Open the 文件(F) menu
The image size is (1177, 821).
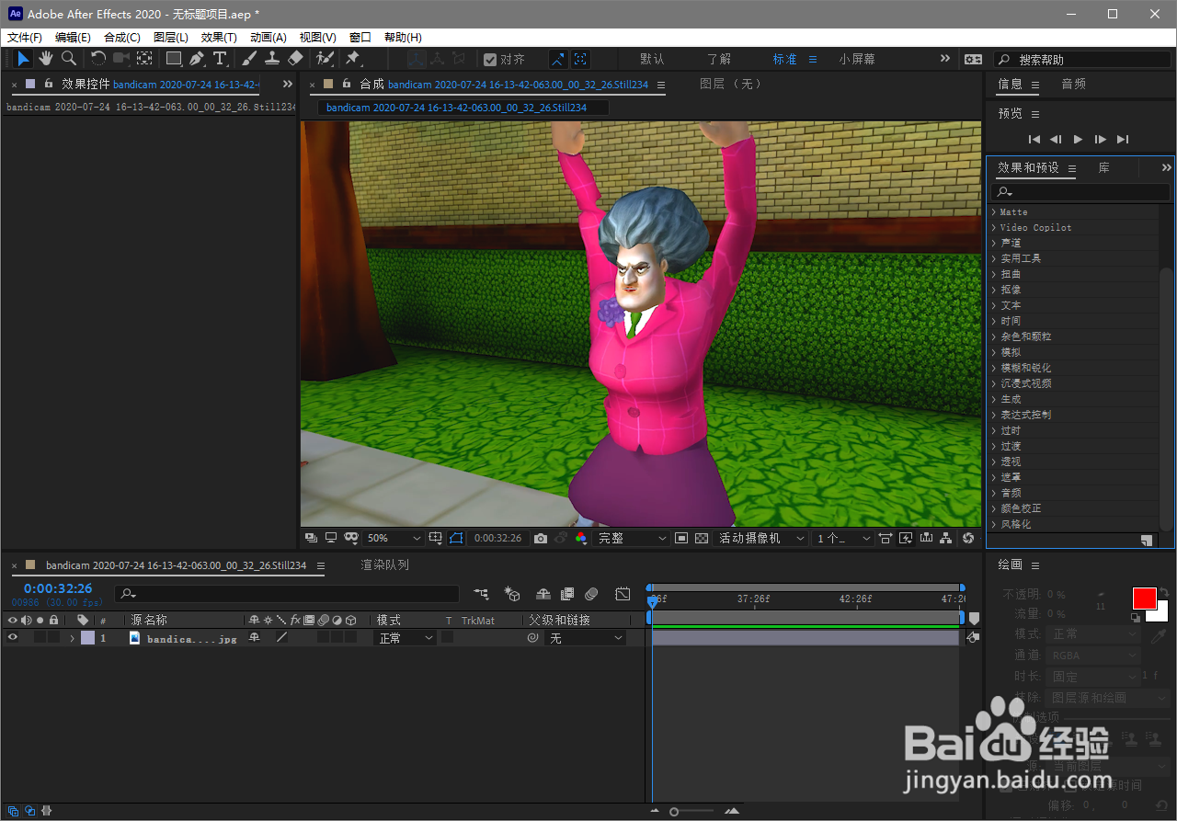[25, 38]
